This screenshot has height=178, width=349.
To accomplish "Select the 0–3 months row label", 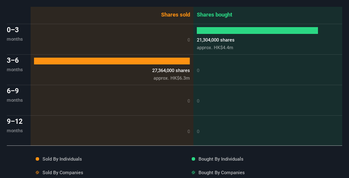I will tap(15, 34).
